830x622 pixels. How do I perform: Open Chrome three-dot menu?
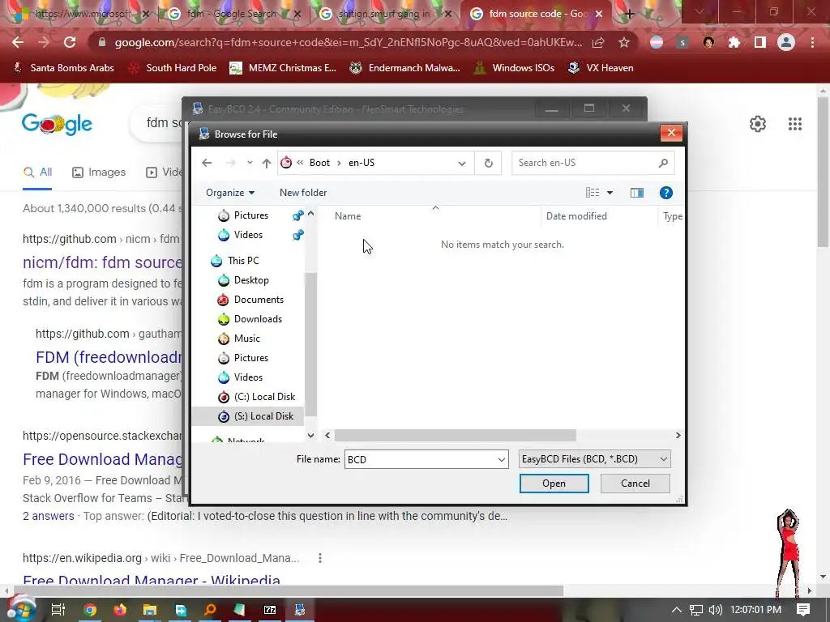pyautogui.click(x=812, y=42)
